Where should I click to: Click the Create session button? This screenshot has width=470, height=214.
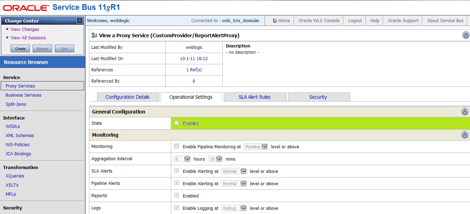pos(20,48)
